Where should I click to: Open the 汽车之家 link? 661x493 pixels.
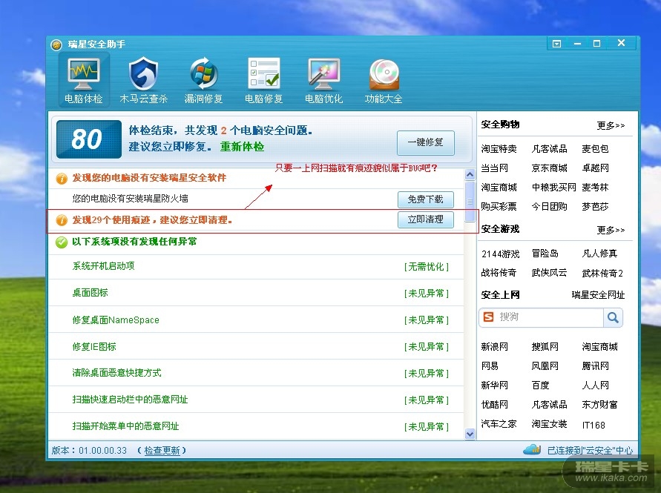(x=499, y=424)
